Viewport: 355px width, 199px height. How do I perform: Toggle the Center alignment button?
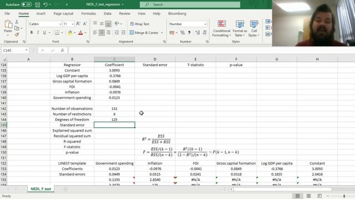point(102,33)
